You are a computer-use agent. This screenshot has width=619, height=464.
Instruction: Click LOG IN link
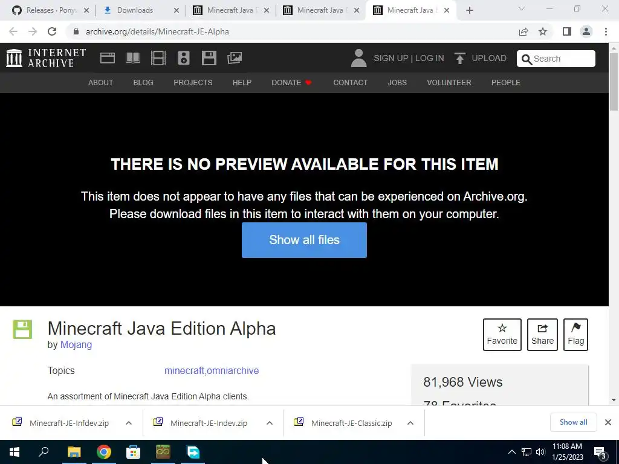point(430,58)
